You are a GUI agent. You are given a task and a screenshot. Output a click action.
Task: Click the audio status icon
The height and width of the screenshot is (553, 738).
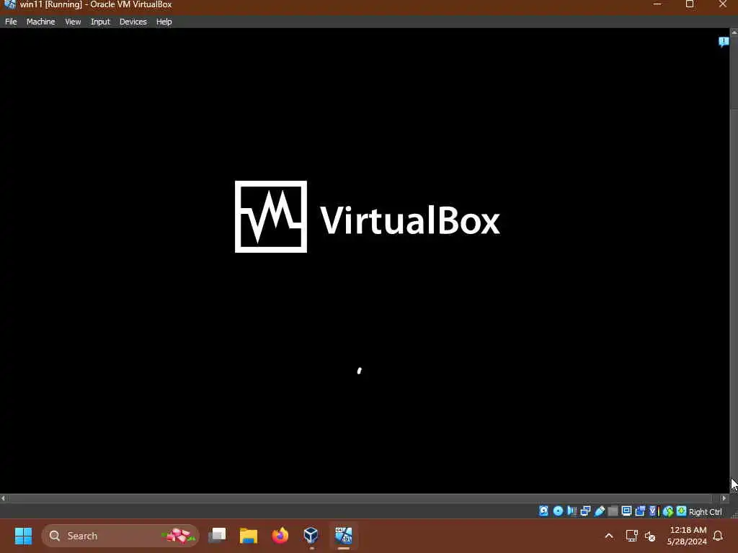(572, 511)
